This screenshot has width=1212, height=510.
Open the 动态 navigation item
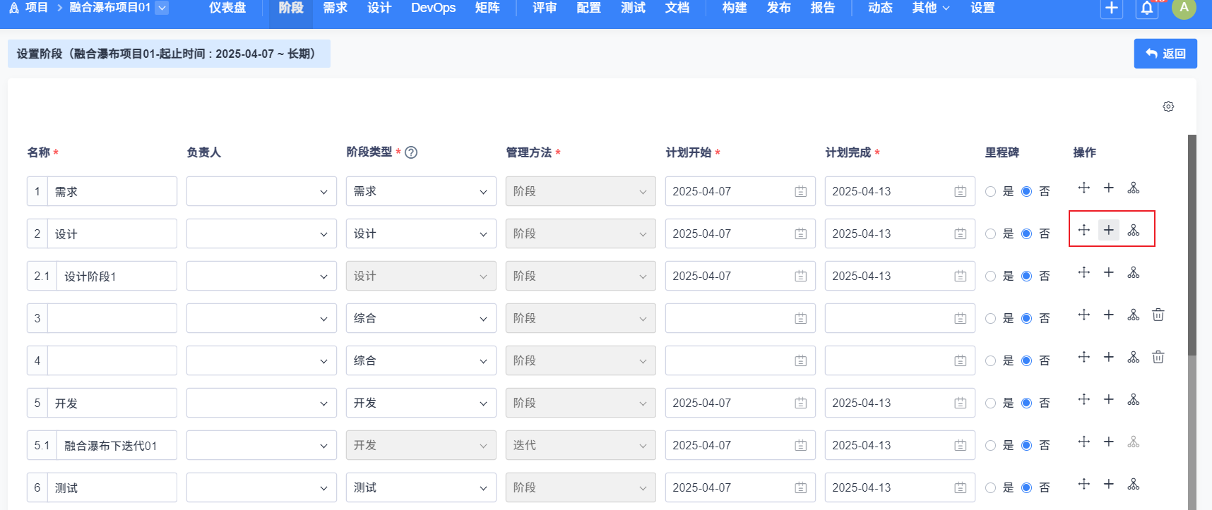(880, 8)
